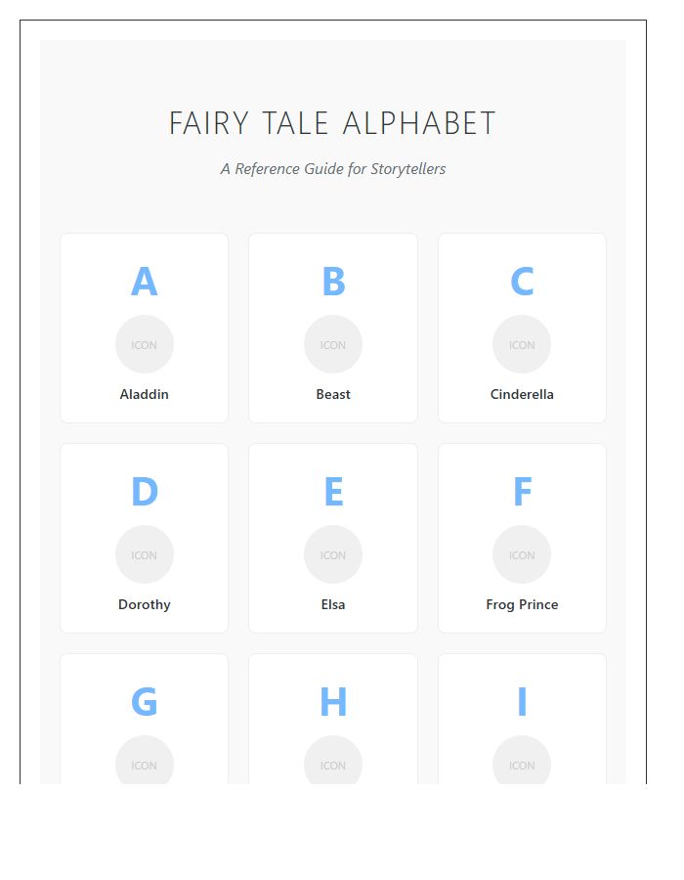Viewport: 684px width, 880px height.
Task: Click the Beast icon circle
Action: (333, 344)
